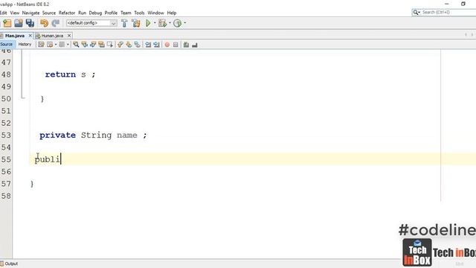The image size is (476, 268).
Task: Open the Refactor menu
Action: (67, 13)
